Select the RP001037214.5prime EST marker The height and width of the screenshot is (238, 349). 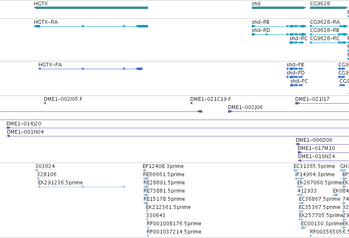click(148, 236)
